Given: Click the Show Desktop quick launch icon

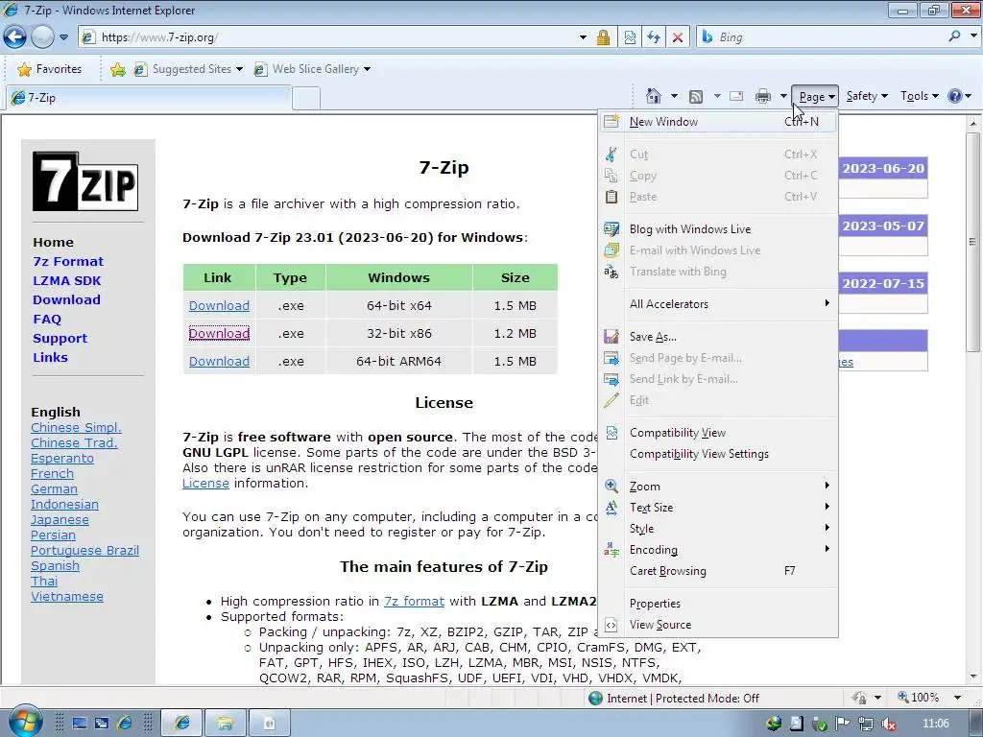Looking at the screenshot, I should [80, 724].
